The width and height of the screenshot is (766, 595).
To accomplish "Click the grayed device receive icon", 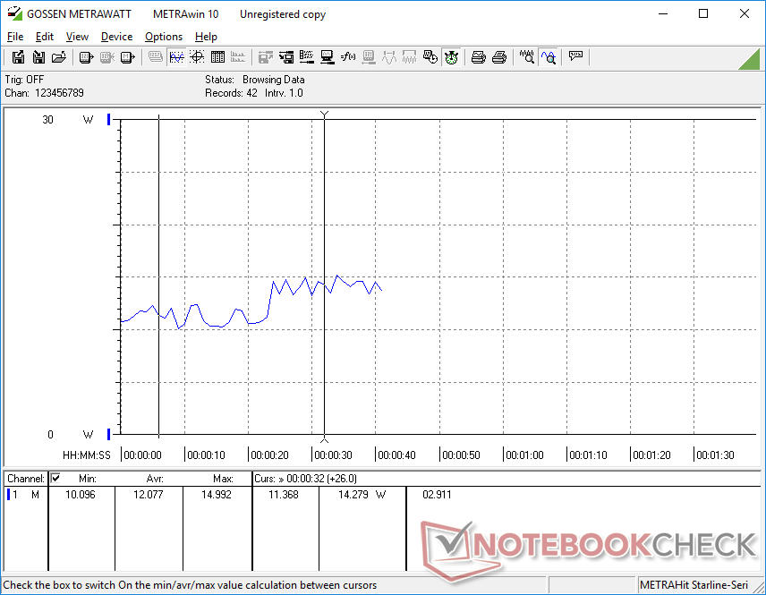I will coord(107,57).
